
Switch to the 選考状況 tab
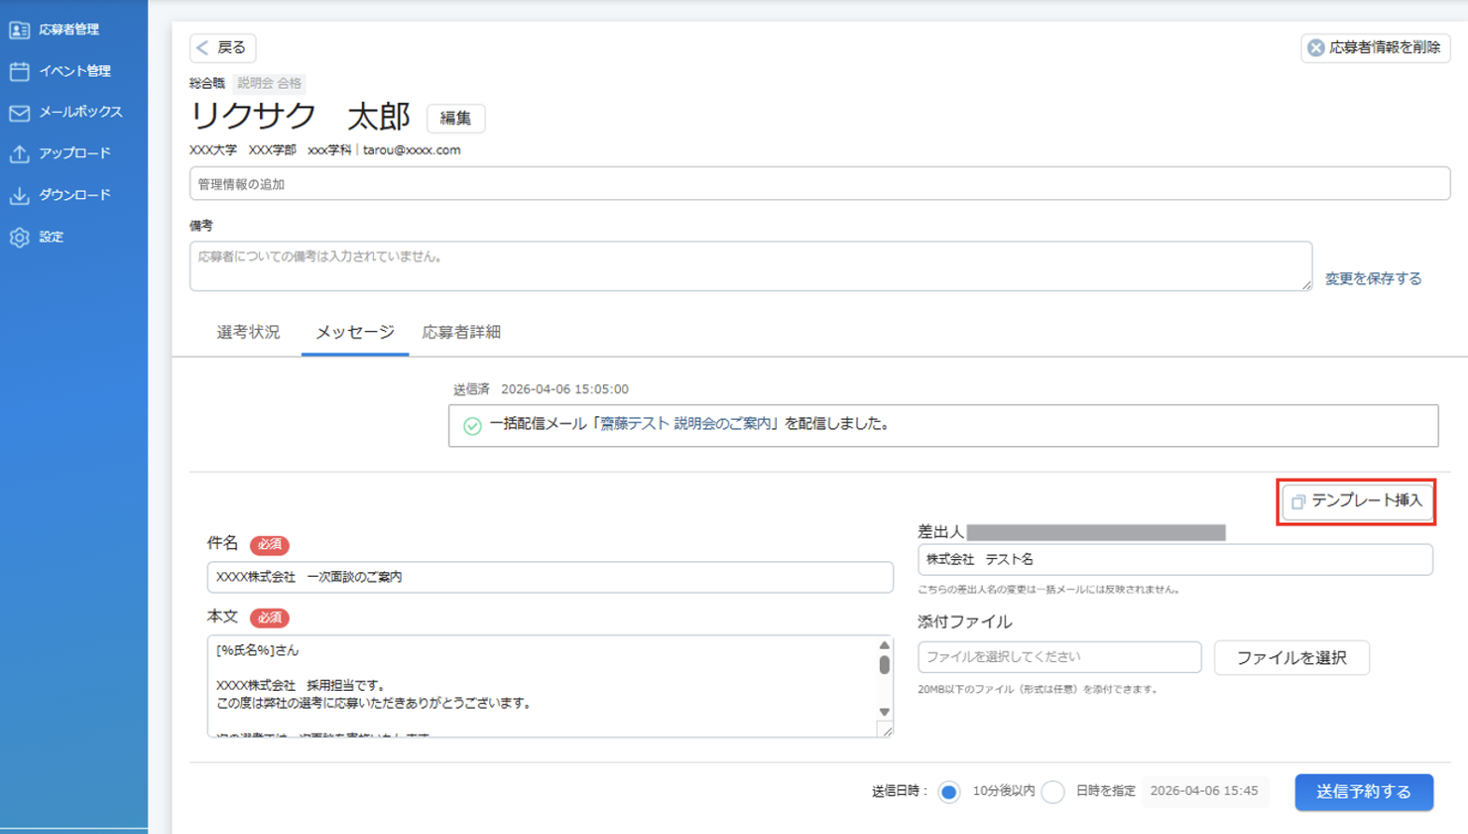[248, 333]
